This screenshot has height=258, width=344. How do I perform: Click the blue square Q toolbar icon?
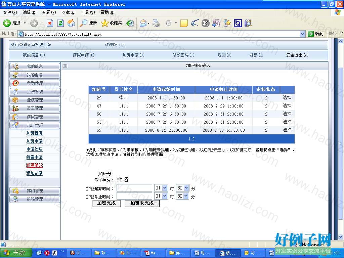coord(238,23)
